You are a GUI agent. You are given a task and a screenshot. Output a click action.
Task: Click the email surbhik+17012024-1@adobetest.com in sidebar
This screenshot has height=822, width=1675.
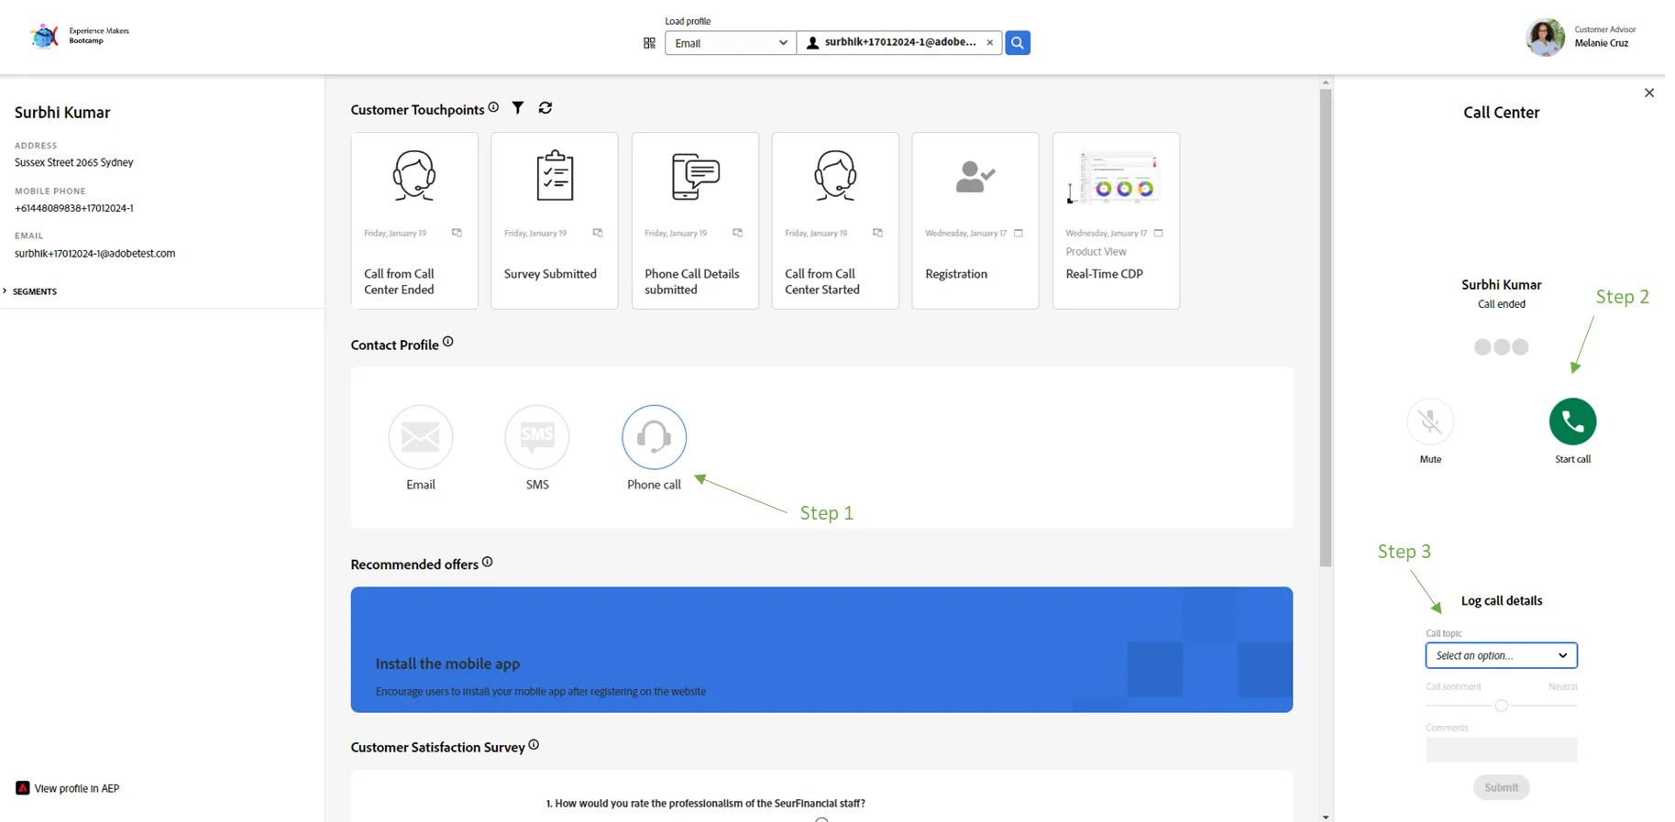tap(95, 254)
